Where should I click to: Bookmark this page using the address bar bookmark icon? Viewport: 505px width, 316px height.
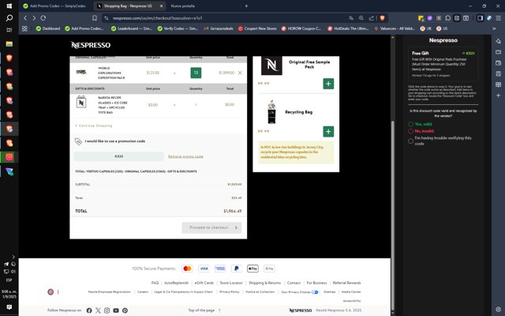tap(95, 18)
